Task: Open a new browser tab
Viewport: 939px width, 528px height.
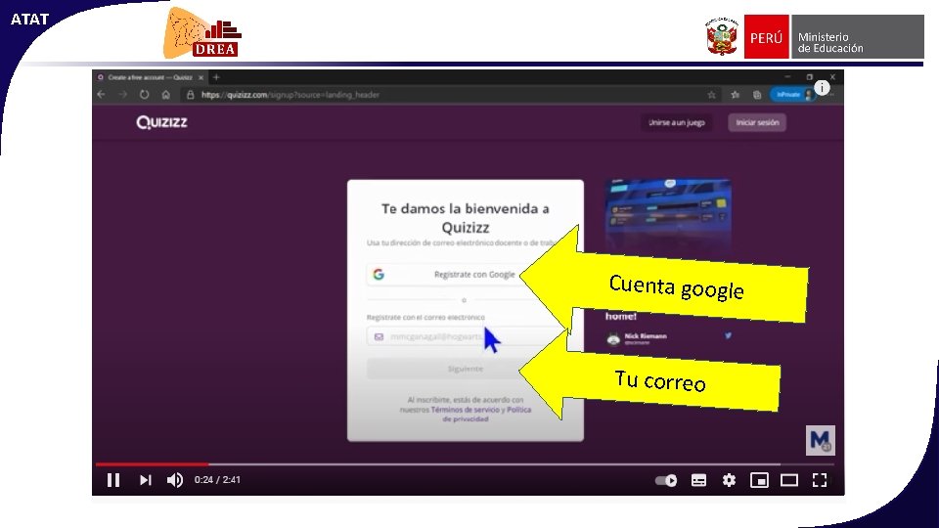Action: point(217,77)
